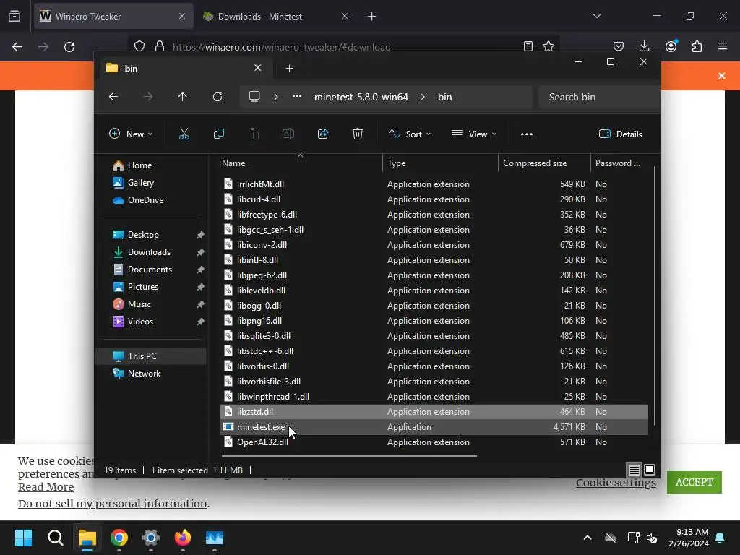740x555 pixels.
Task: Open the Sort dropdown menu
Action: click(x=410, y=134)
